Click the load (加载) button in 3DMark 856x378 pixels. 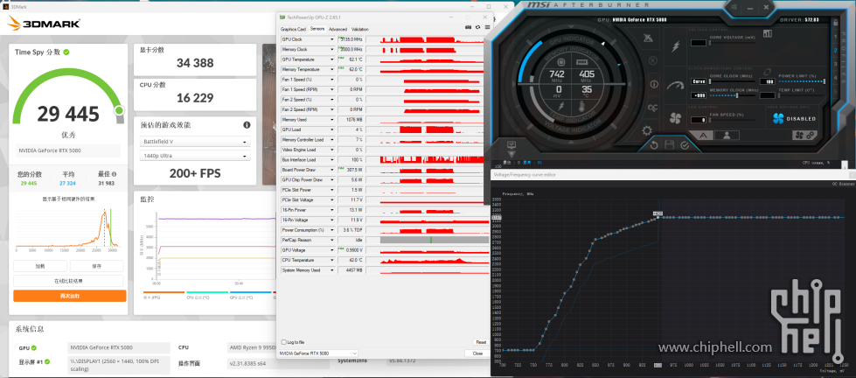pyautogui.click(x=40, y=266)
